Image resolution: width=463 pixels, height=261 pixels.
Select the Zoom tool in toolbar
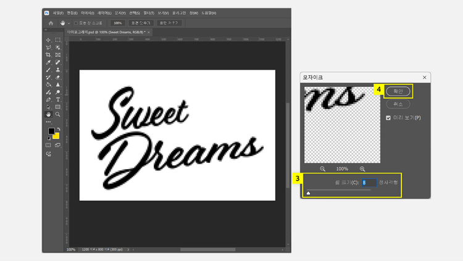58,114
